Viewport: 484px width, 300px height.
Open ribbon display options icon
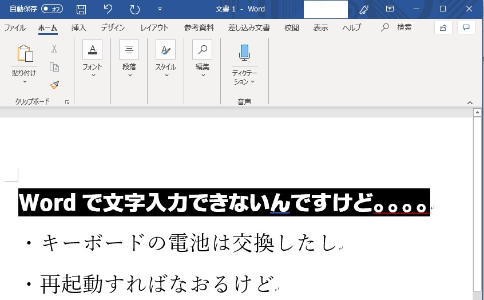coord(390,9)
